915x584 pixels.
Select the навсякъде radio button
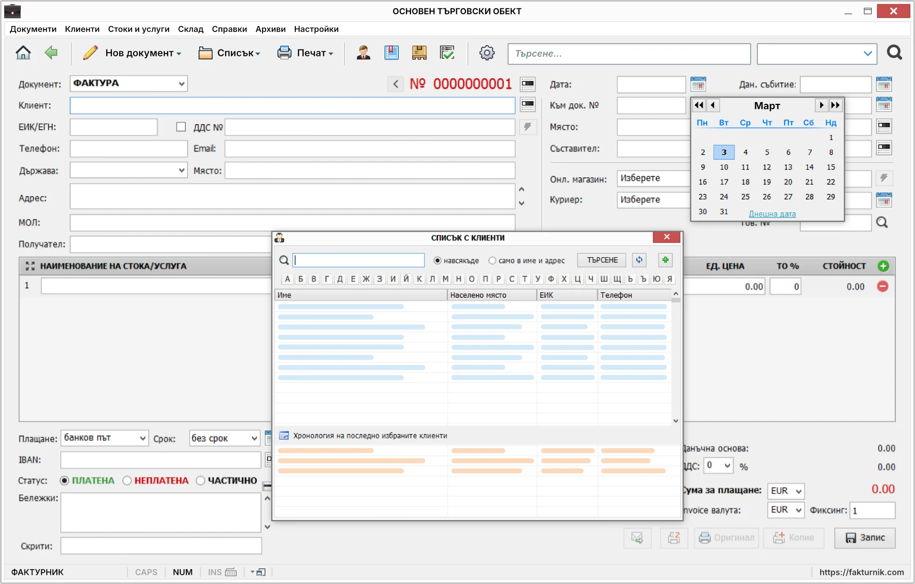tap(437, 260)
